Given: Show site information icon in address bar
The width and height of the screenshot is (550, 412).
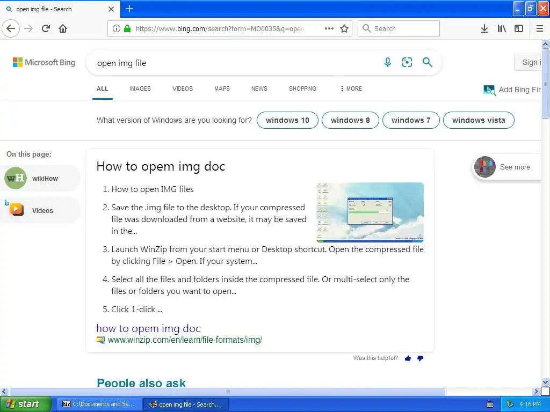Looking at the screenshot, I should pos(117,28).
